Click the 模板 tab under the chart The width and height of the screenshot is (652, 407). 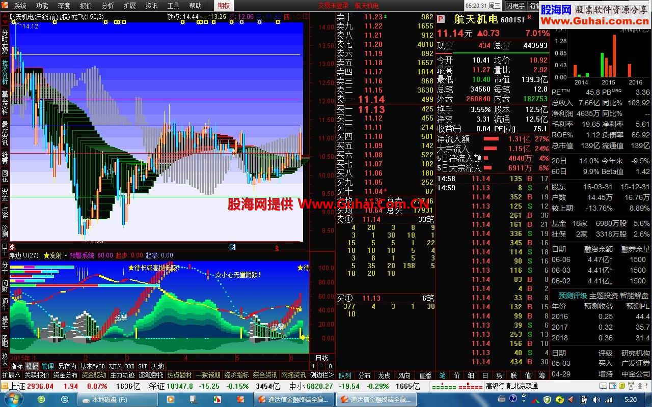(32, 366)
